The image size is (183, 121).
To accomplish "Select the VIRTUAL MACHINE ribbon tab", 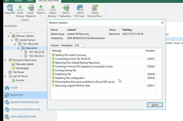I will pyautogui.click(x=48, y=1).
